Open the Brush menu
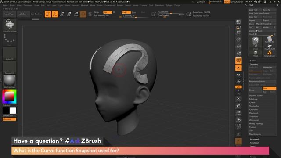 point(12,5)
